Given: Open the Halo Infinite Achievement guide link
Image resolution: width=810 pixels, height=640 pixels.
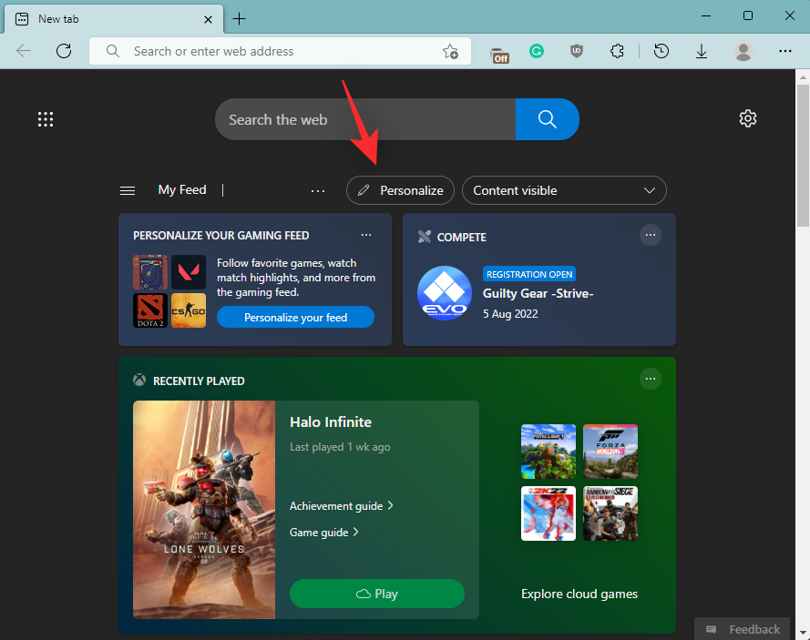Looking at the screenshot, I should (337, 505).
